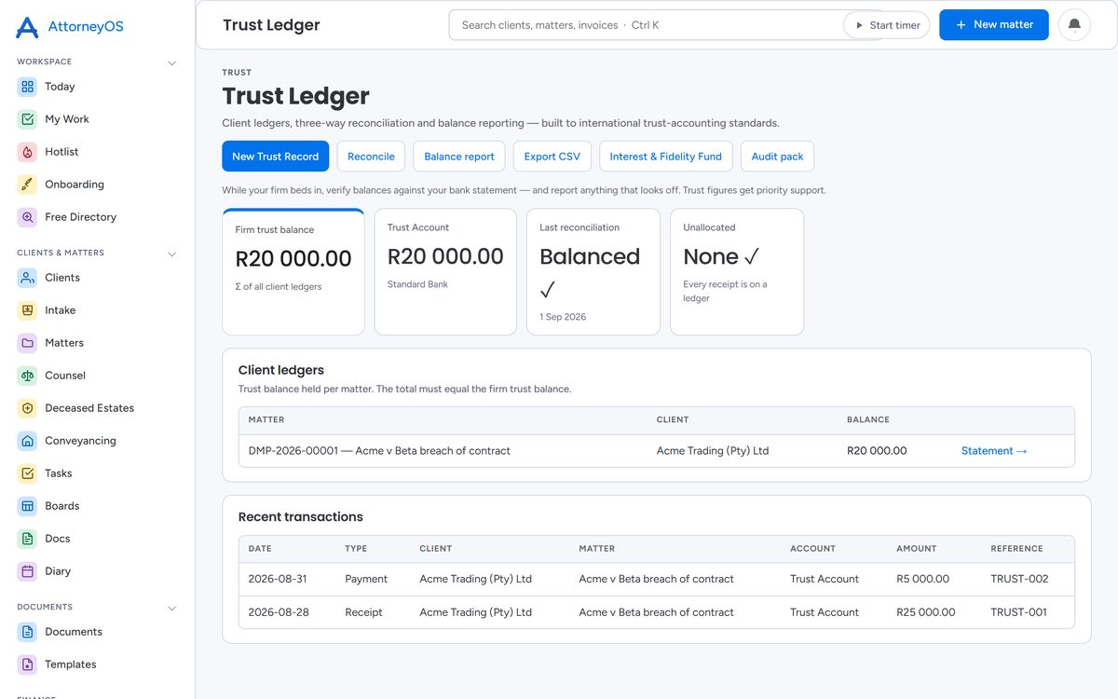Open the Clients people icon

(27, 278)
